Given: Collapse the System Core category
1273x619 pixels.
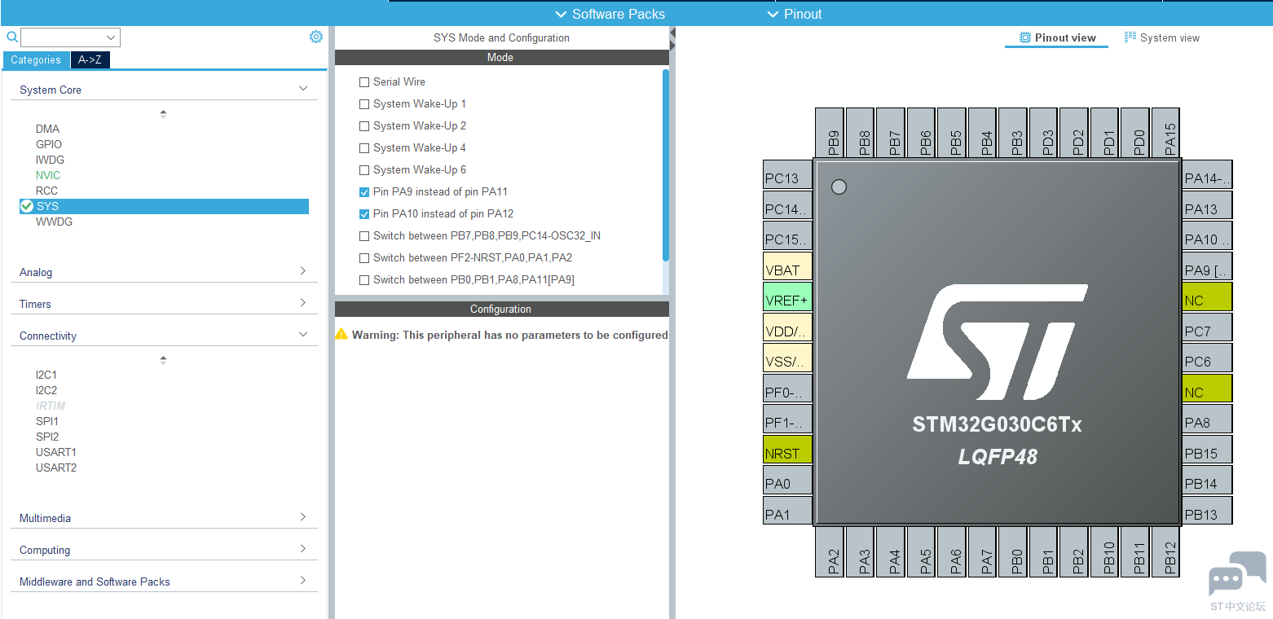Looking at the screenshot, I should tap(303, 89).
